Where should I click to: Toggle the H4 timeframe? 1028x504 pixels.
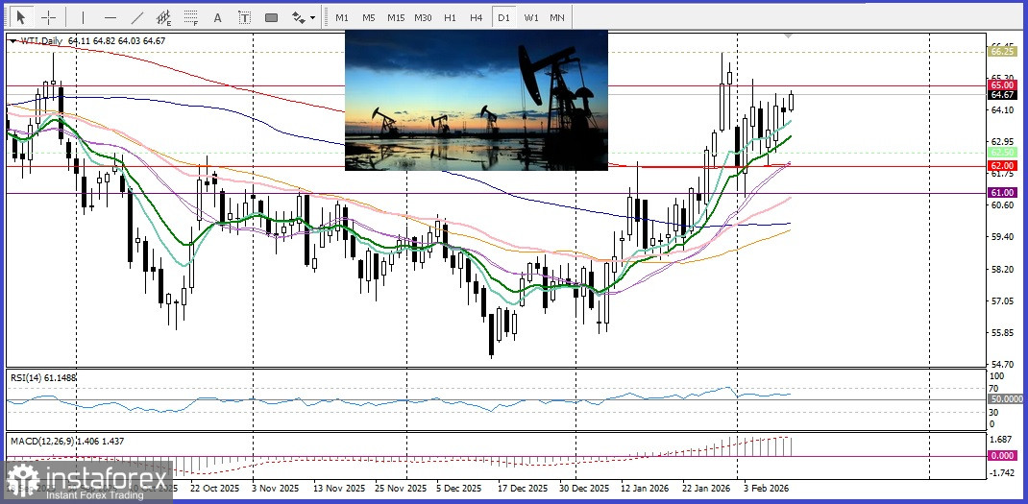[477, 17]
